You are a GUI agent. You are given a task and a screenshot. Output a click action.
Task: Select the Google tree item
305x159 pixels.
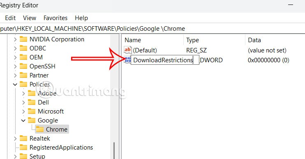click(x=48, y=120)
